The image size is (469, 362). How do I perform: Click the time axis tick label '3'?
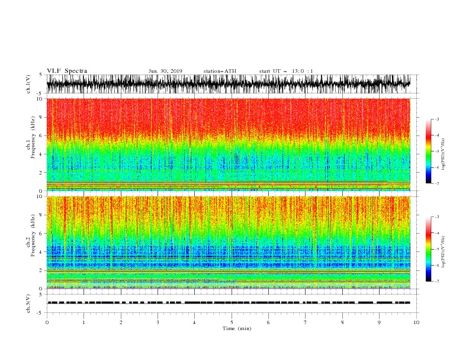click(x=158, y=322)
